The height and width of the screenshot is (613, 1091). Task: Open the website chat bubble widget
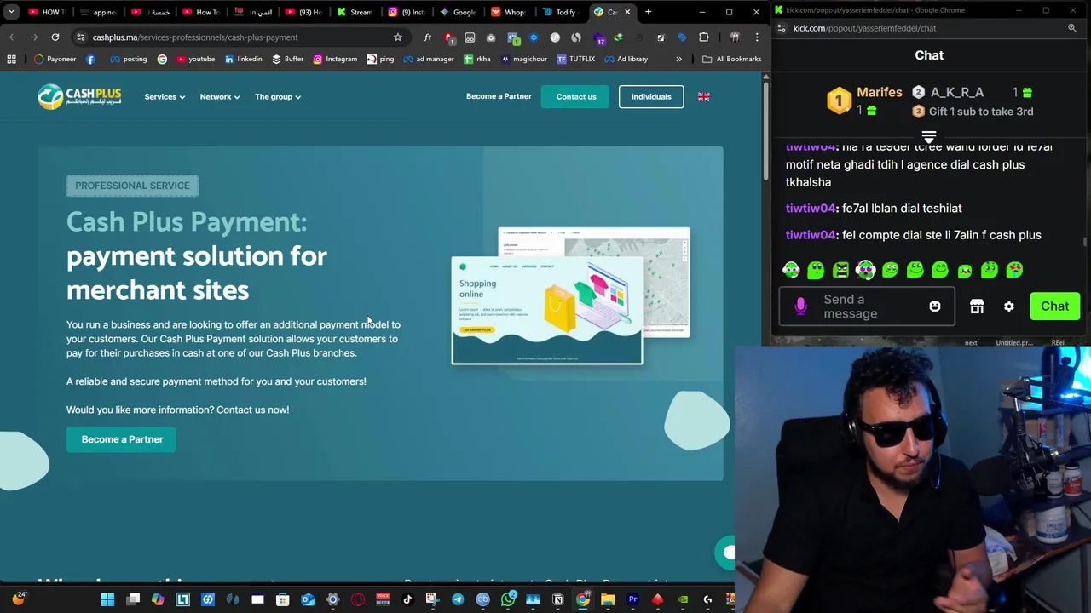(725, 553)
